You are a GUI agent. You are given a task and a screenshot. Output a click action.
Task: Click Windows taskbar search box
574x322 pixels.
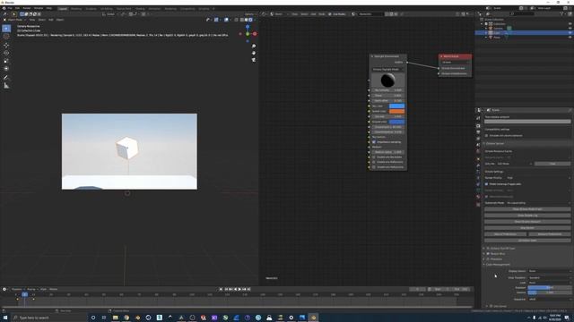point(49,318)
